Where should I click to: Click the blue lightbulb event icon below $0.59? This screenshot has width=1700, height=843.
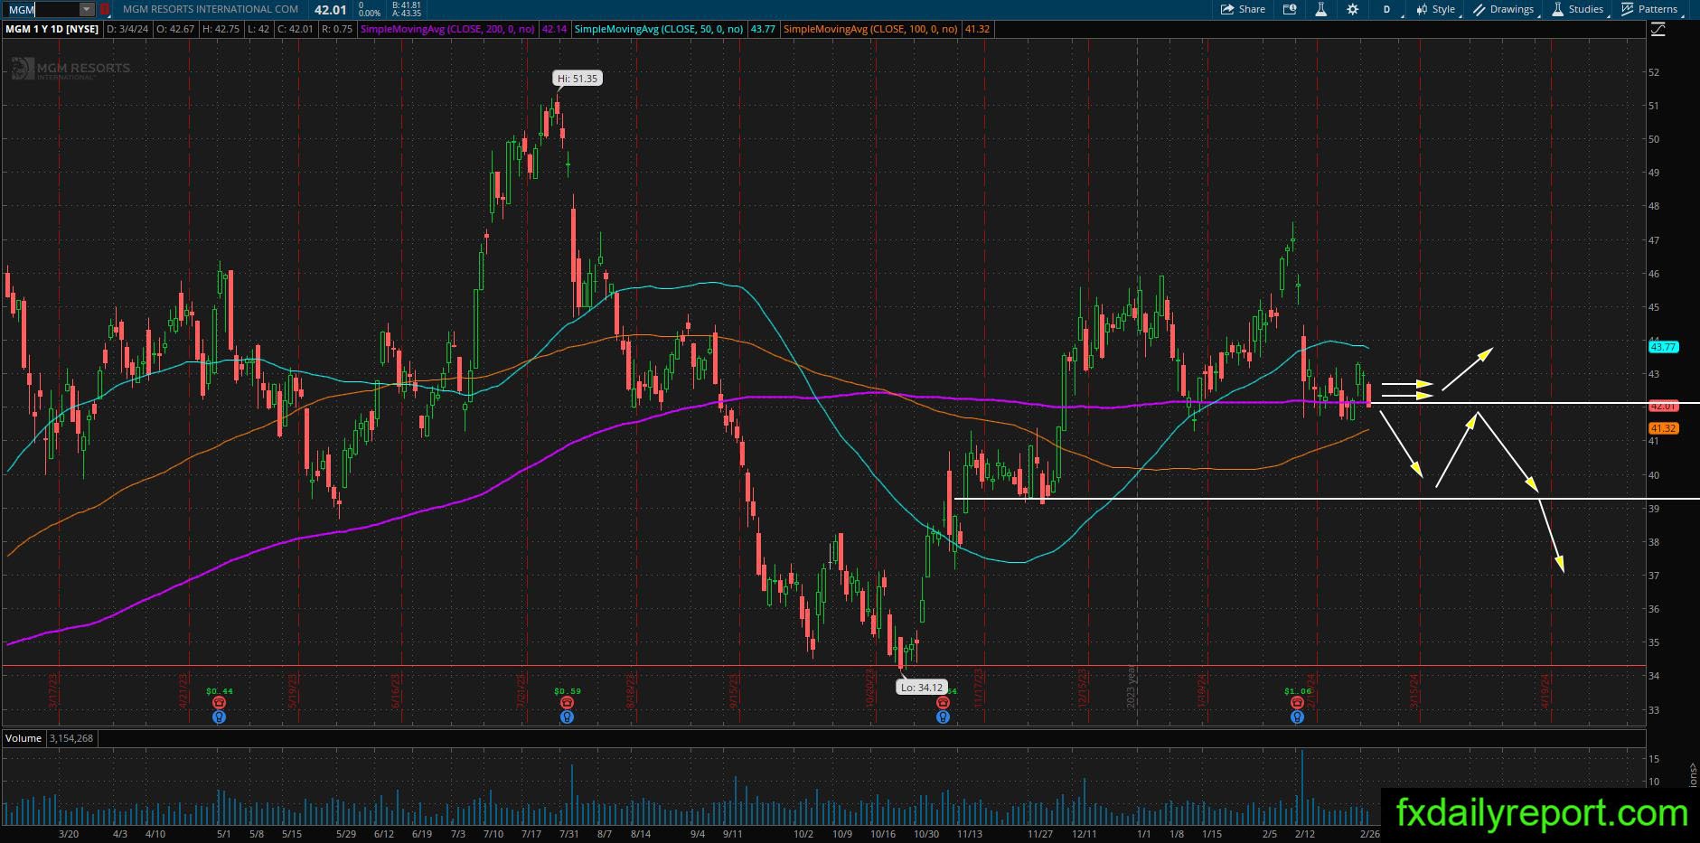pos(567,717)
